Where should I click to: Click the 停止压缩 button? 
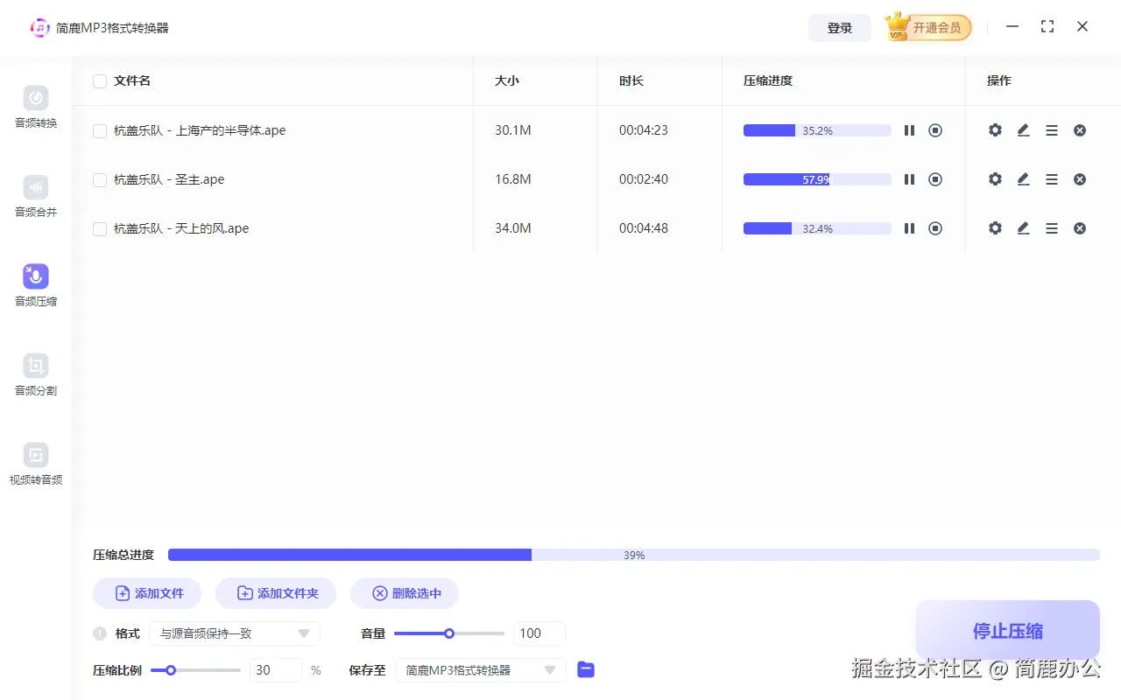tap(1008, 631)
